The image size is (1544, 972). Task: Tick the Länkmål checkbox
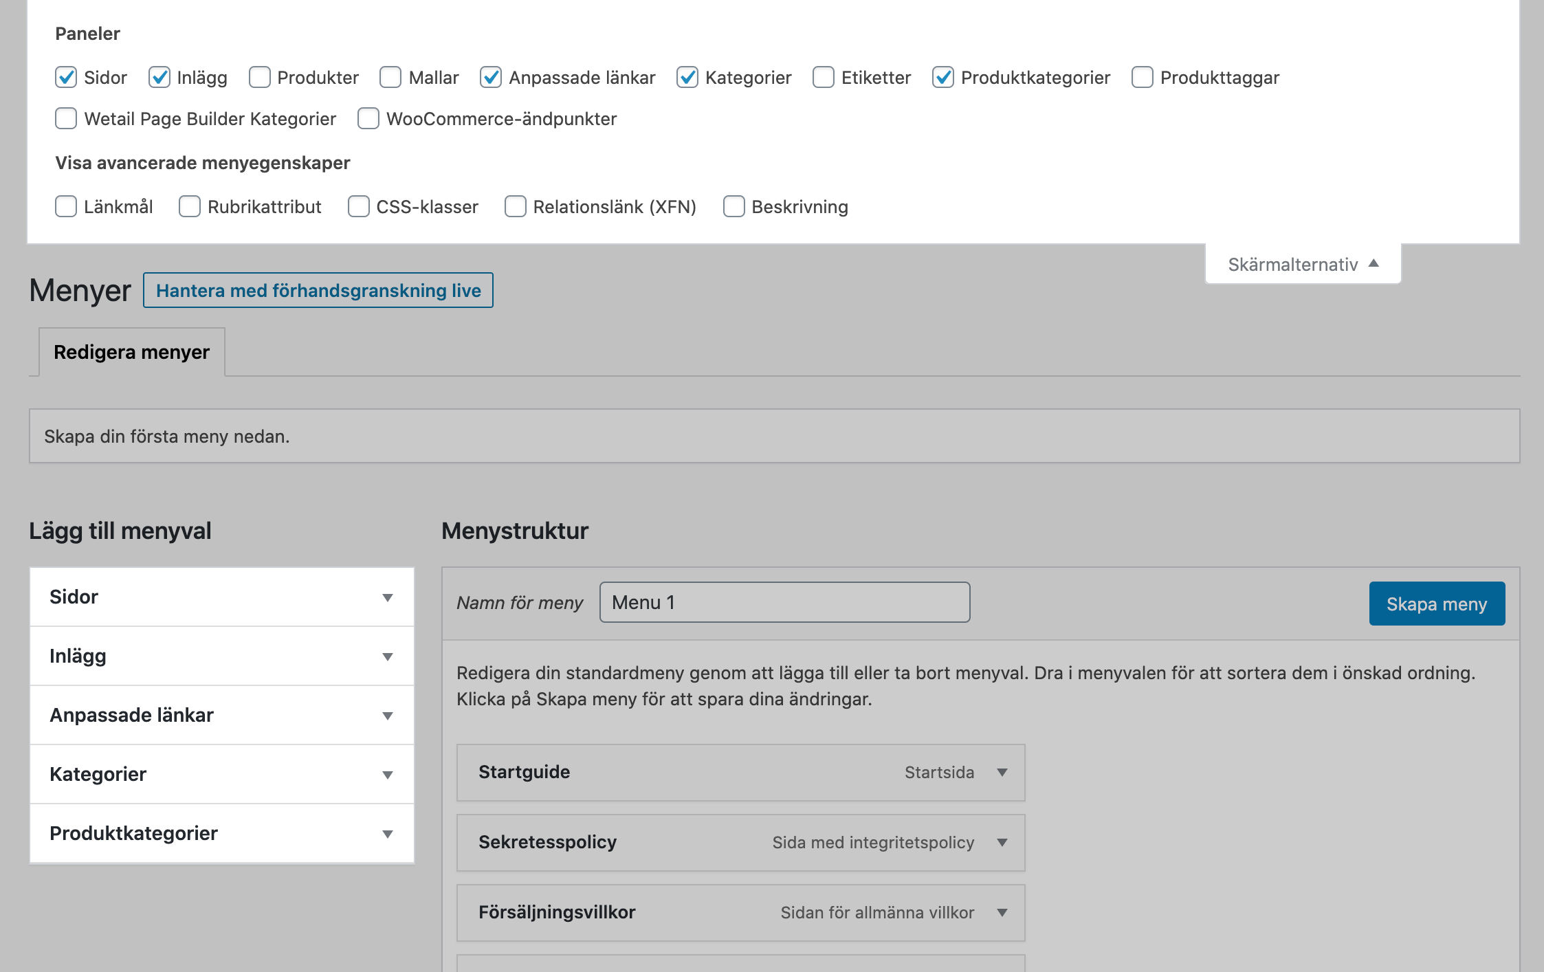[x=66, y=206]
